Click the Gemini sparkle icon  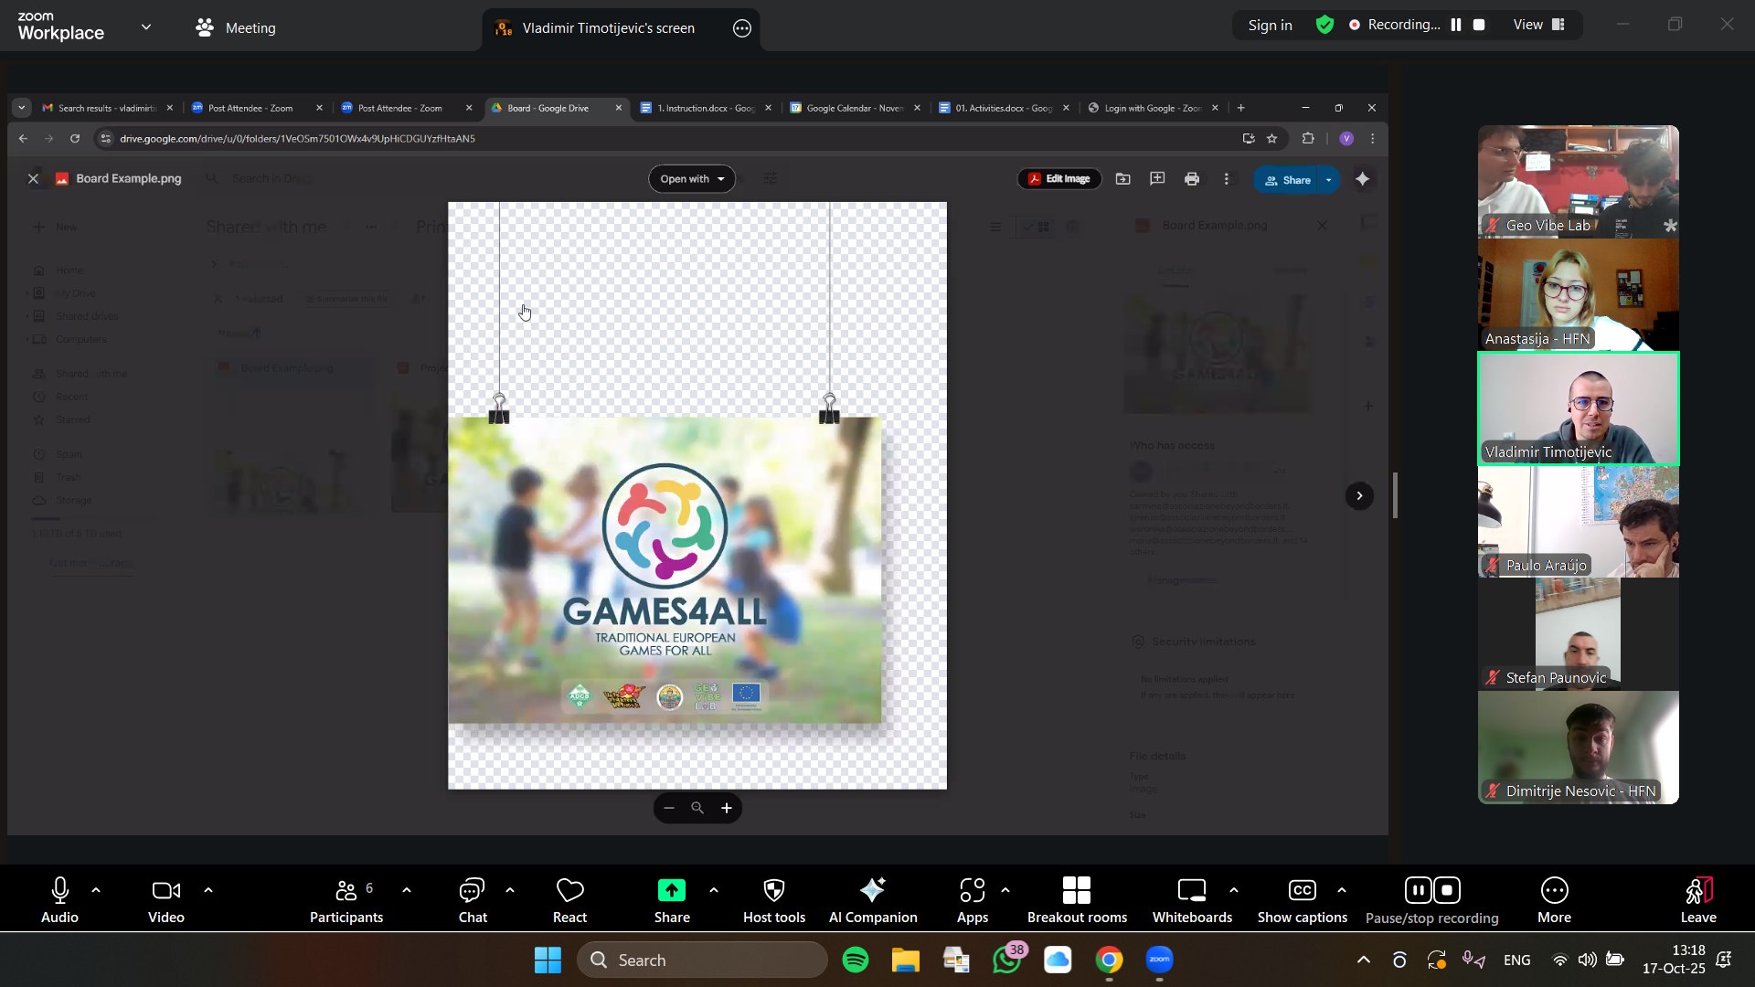click(x=1363, y=179)
